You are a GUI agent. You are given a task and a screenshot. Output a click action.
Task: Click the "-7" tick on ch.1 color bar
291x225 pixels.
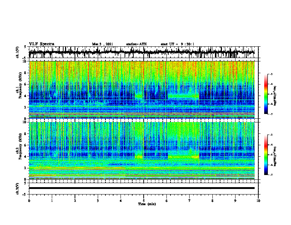[271, 114]
